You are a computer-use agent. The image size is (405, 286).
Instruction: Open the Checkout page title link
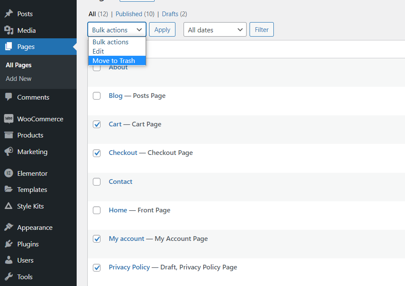pos(123,153)
